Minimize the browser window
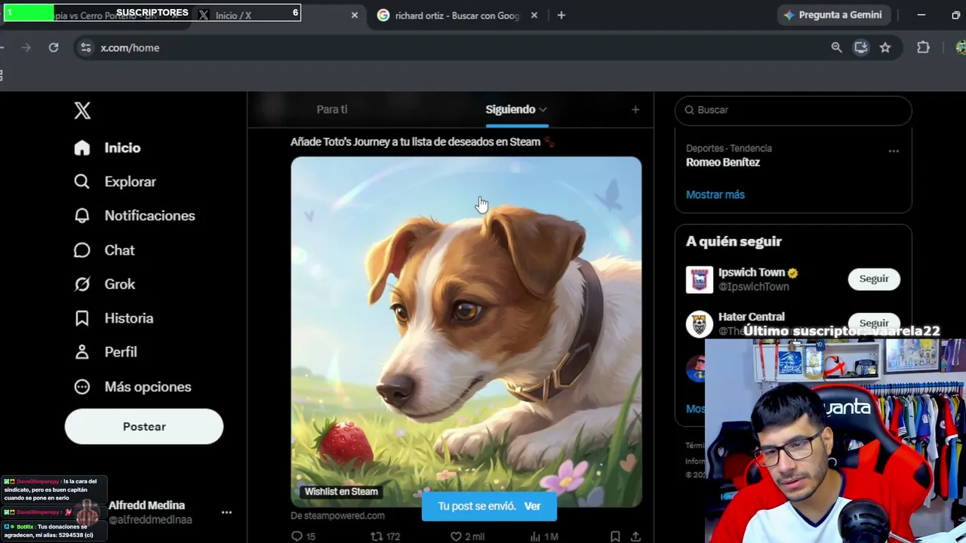Image resolution: width=966 pixels, height=543 pixels. (921, 15)
